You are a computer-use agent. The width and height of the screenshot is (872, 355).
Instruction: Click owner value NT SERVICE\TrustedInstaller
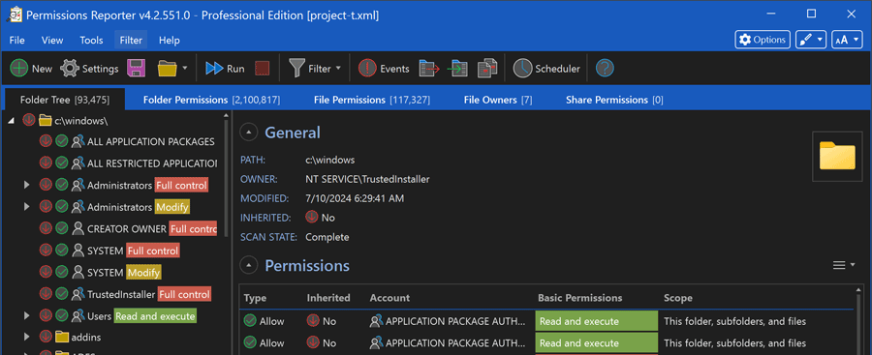point(367,179)
